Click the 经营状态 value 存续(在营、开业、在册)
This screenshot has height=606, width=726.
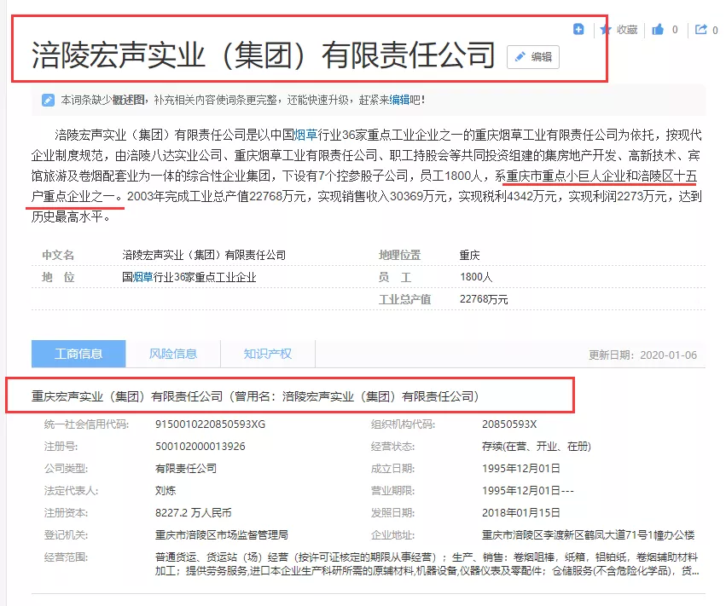(x=536, y=447)
